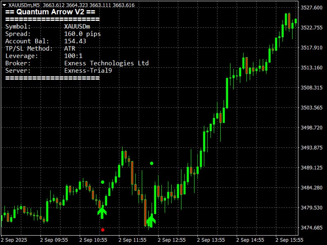Click the 'Exness Technologies Ltd' broker name
The image size is (327, 245).
[106, 63]
